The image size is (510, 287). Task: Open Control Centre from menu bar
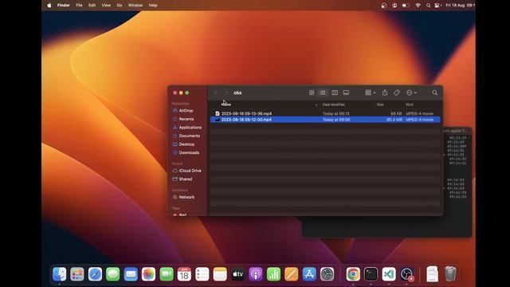(438, 6)
